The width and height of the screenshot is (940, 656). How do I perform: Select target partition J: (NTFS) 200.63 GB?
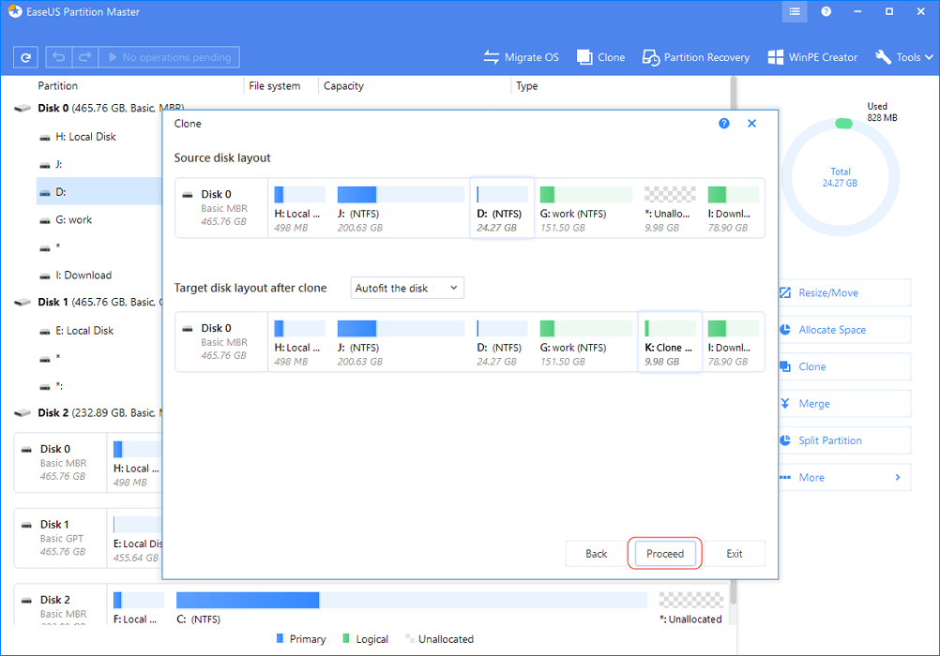tap(401, 342)
